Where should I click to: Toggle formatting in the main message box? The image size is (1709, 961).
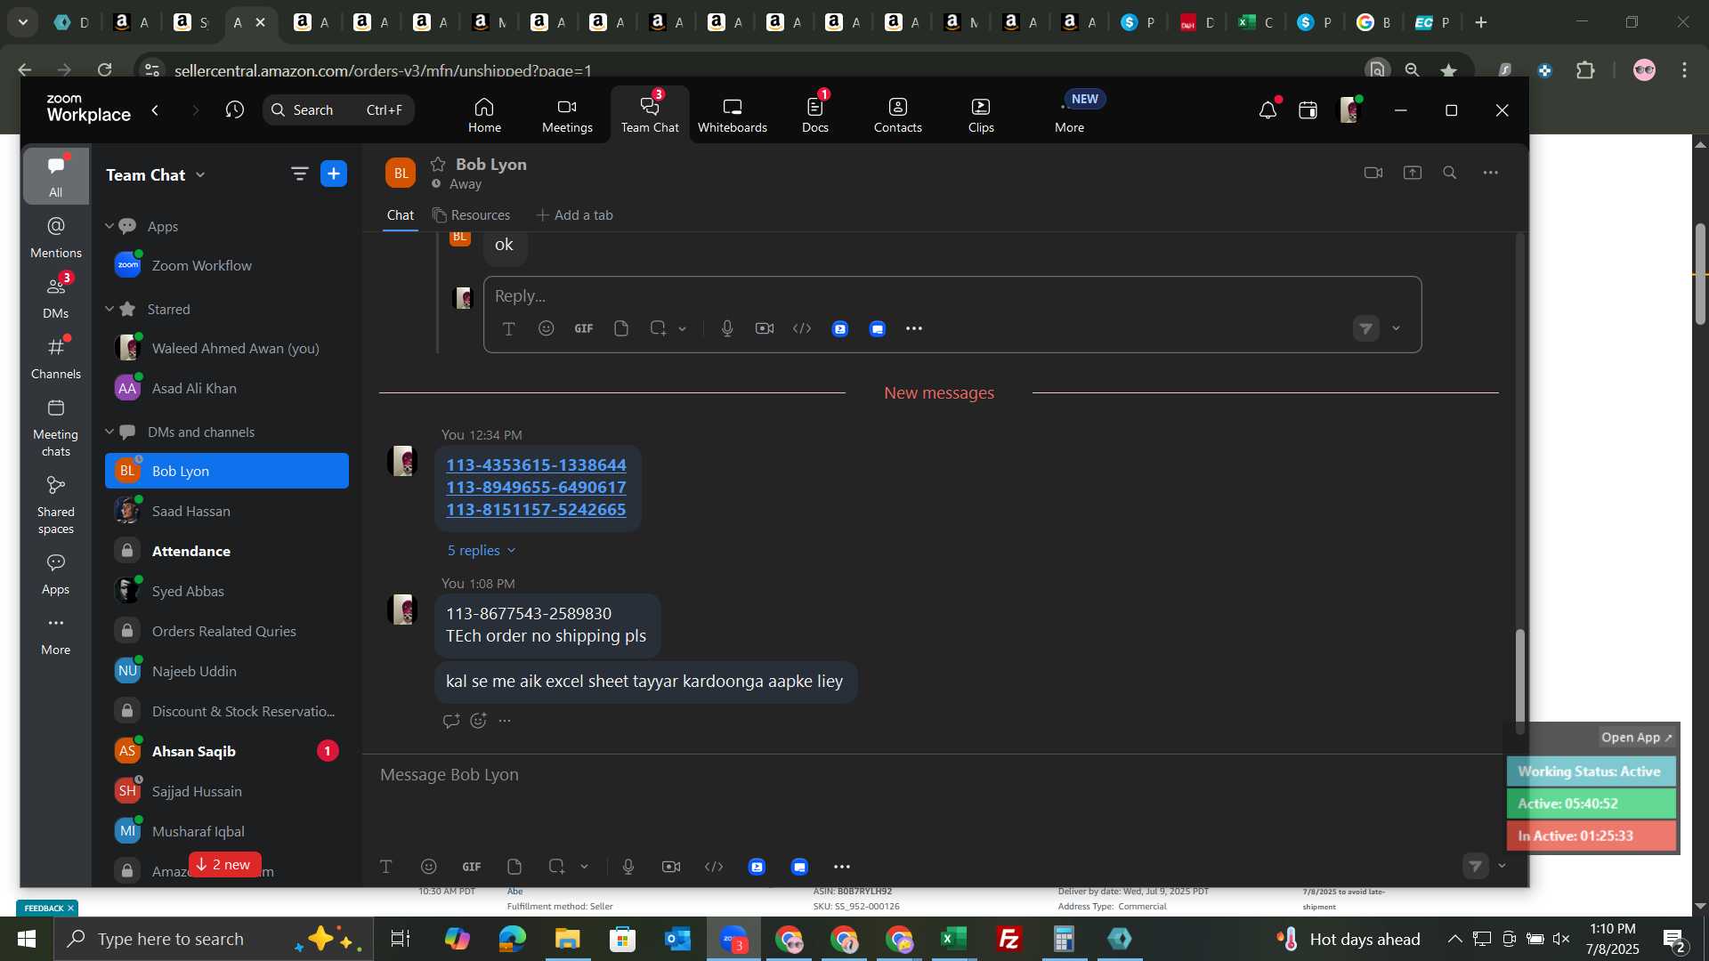pos(386,867)
